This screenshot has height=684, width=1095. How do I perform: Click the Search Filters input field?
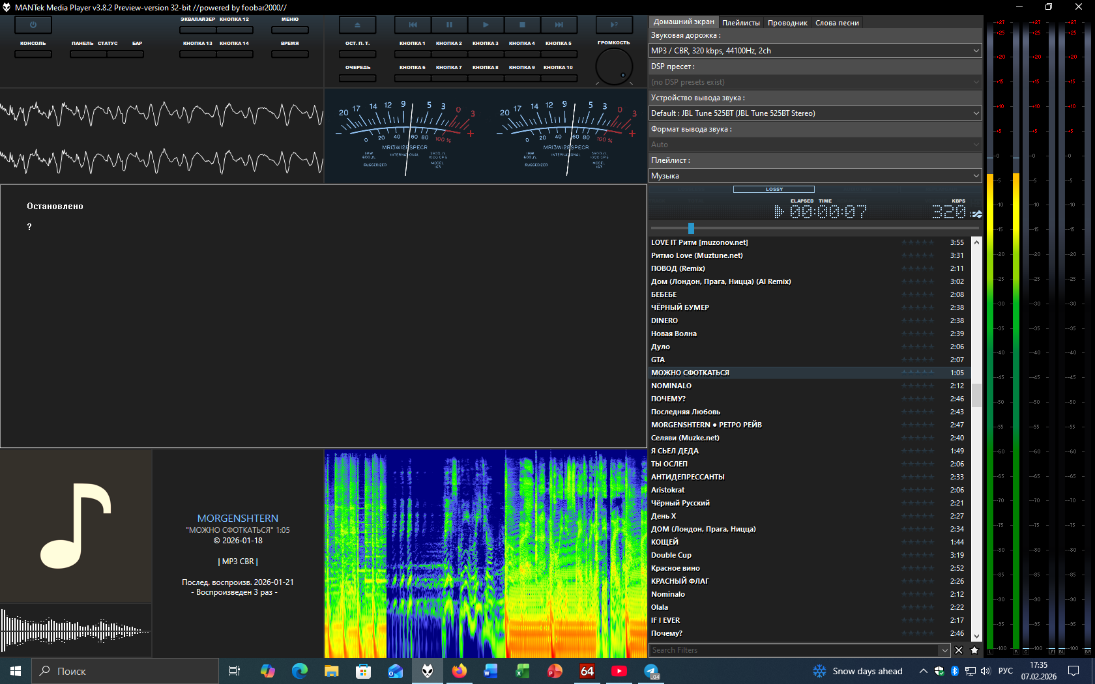(792, 650)
